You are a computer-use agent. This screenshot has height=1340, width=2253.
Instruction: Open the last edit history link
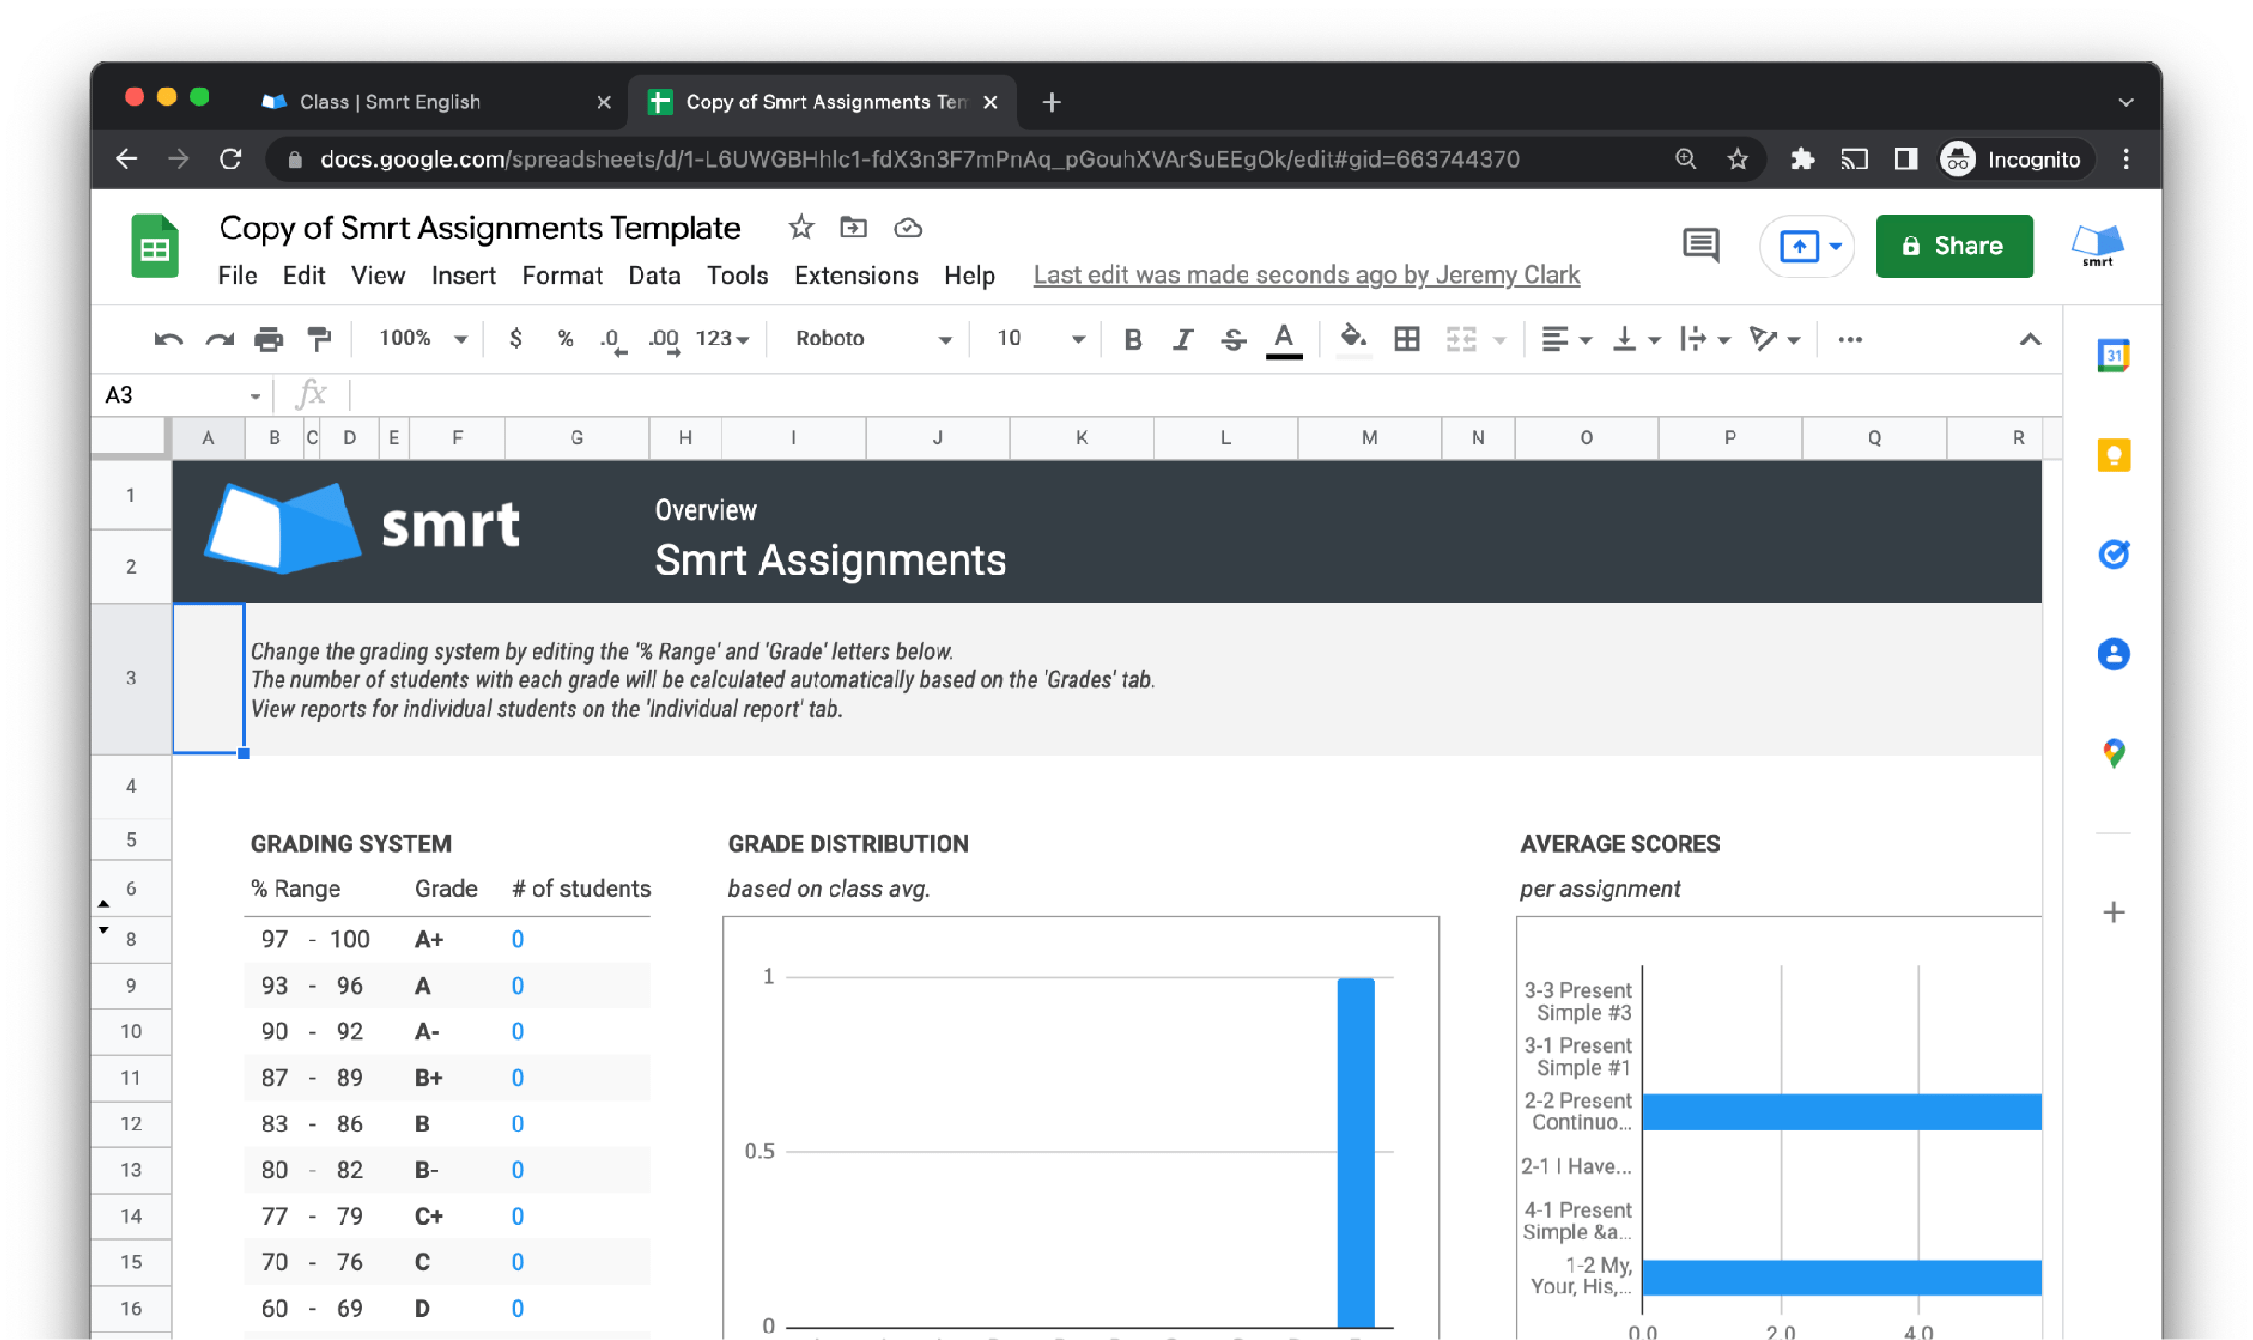coord(1306,276)
